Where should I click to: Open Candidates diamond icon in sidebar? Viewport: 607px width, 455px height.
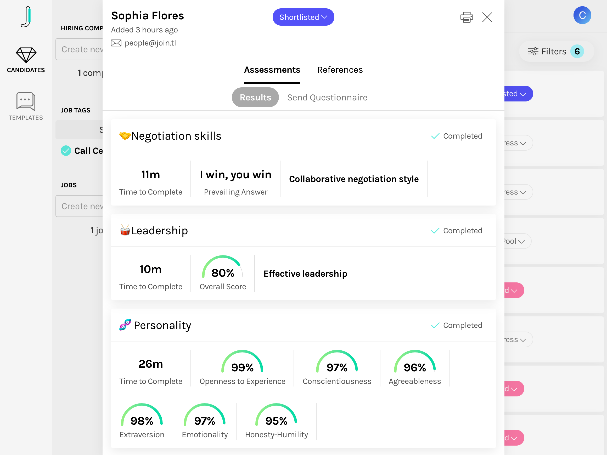[26, 55]
